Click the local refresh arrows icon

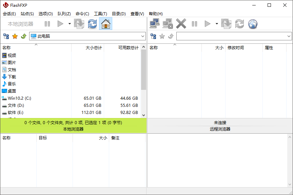(x=93, y=24)
